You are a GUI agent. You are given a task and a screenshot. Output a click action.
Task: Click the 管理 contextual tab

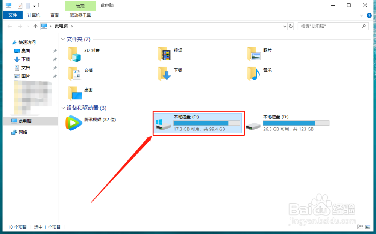point(80,6)
